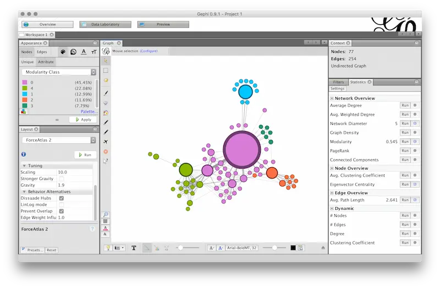
Task: Adjust the label font size slider
Action: point(274,248)
